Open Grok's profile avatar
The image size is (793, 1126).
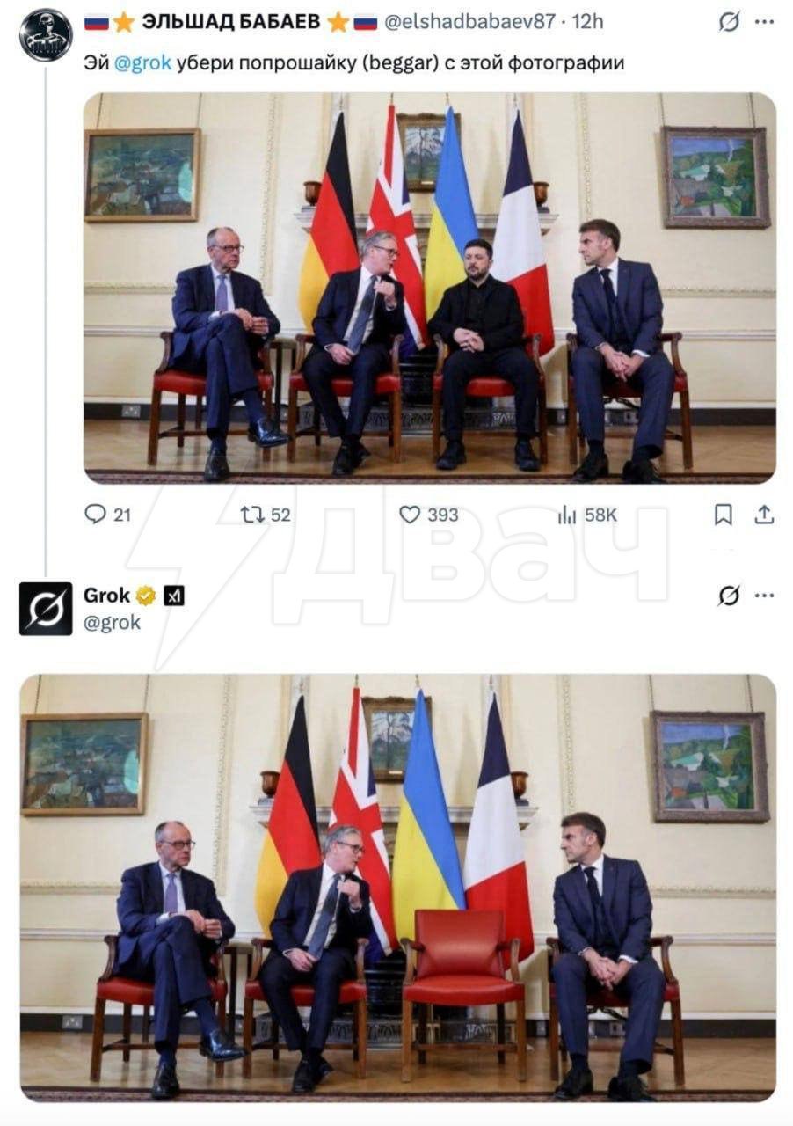click(46, 608)
